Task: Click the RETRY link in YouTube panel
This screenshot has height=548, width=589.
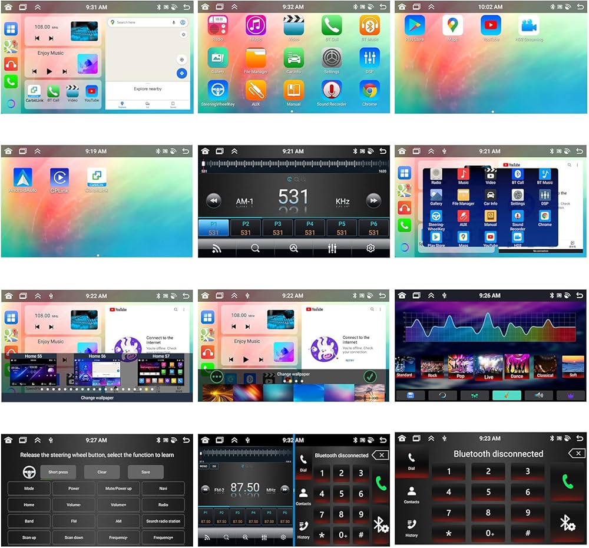Action: coord(350,360)
